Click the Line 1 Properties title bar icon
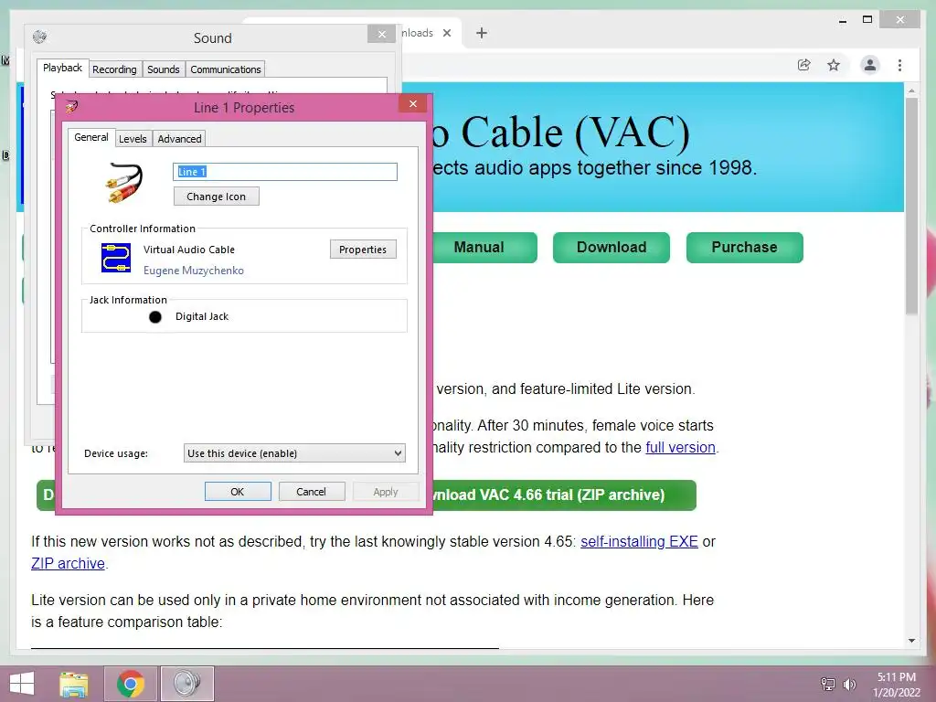This screenshot has width=936, height=702. (x=71, y=108)
